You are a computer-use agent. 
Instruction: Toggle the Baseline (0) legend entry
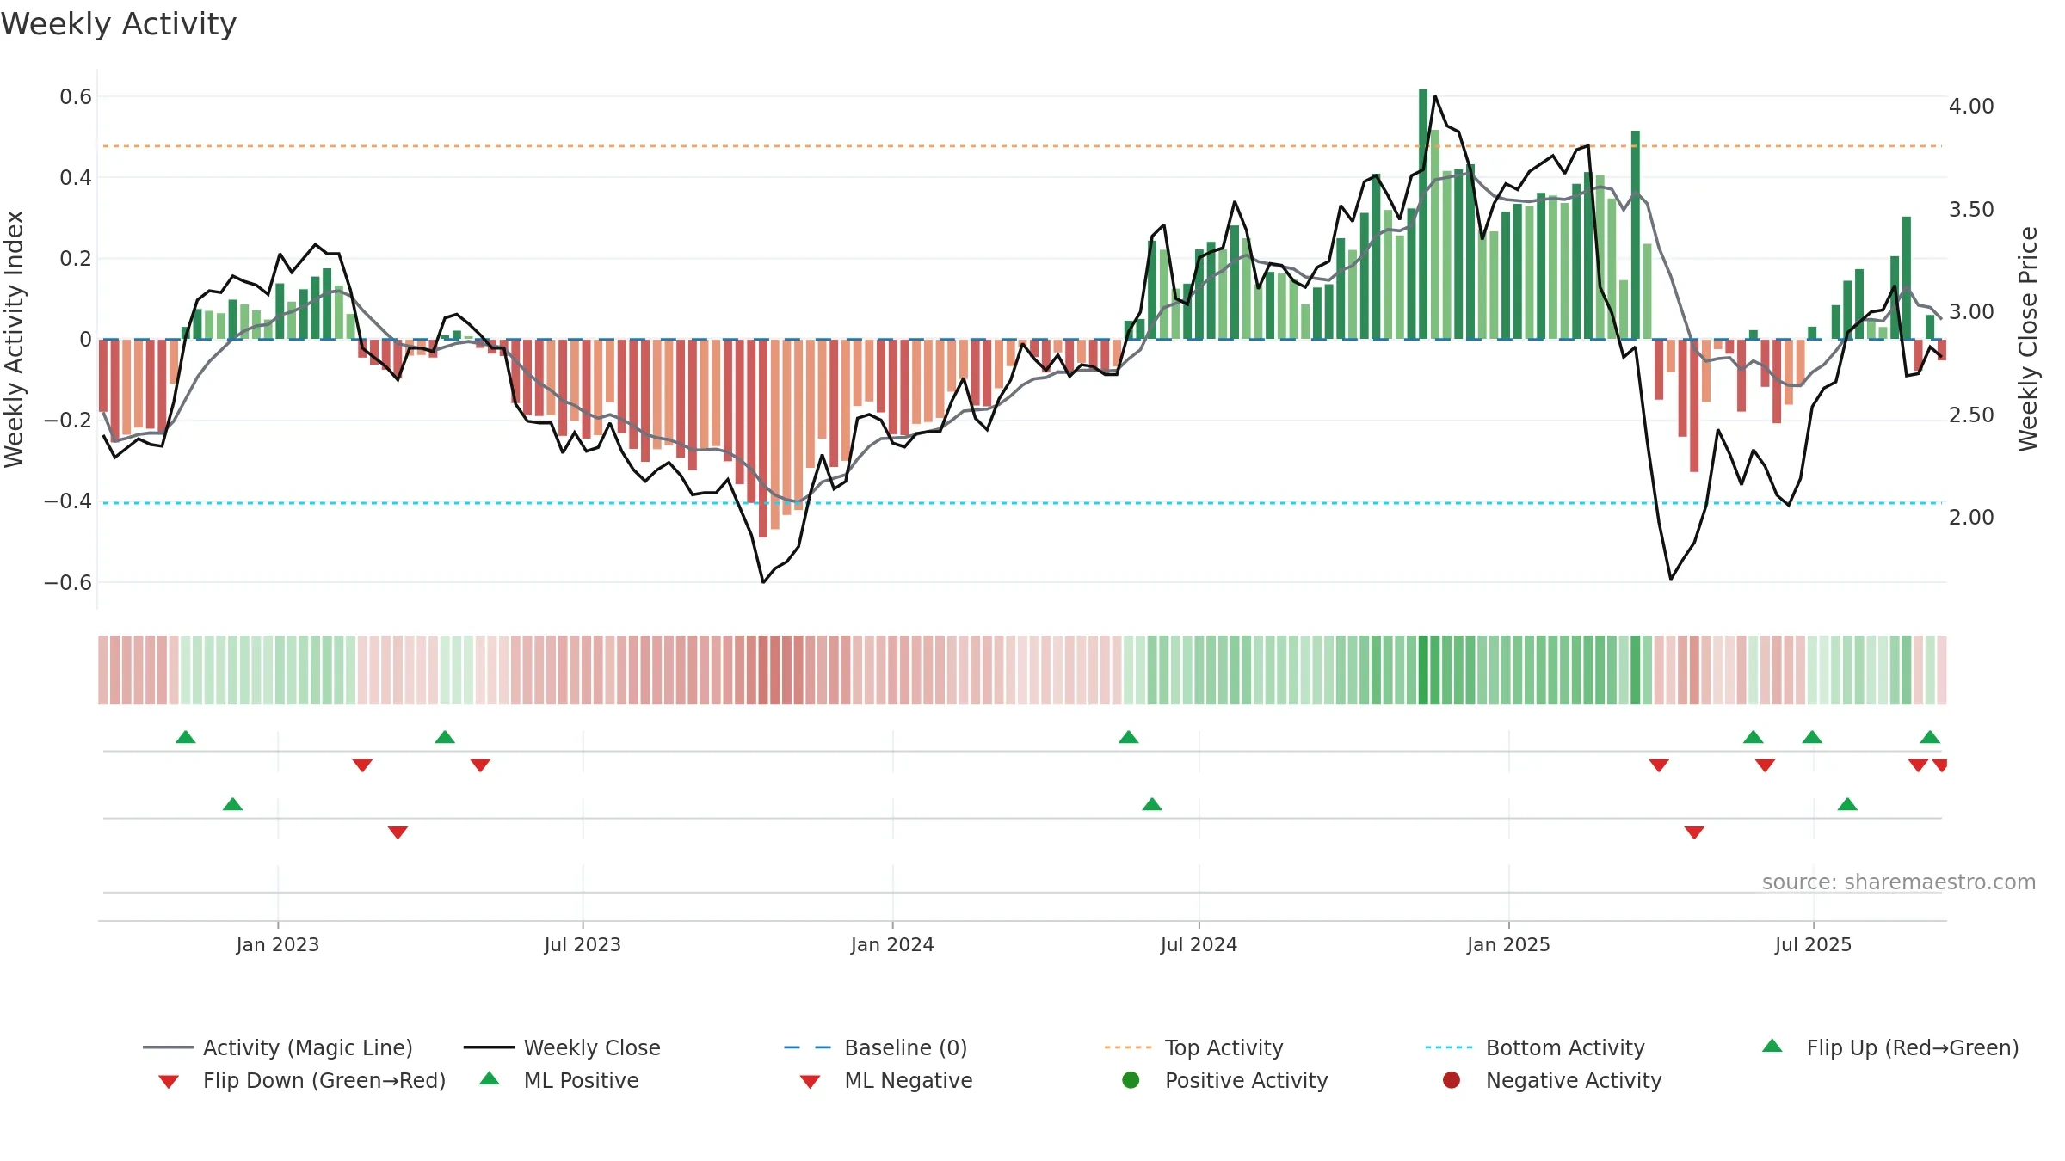click(x=876, y=1047)
